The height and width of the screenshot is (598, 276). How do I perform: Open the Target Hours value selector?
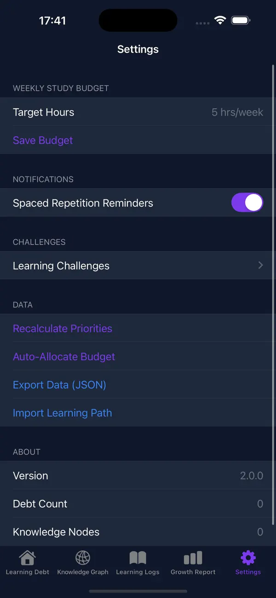(237, 112)
